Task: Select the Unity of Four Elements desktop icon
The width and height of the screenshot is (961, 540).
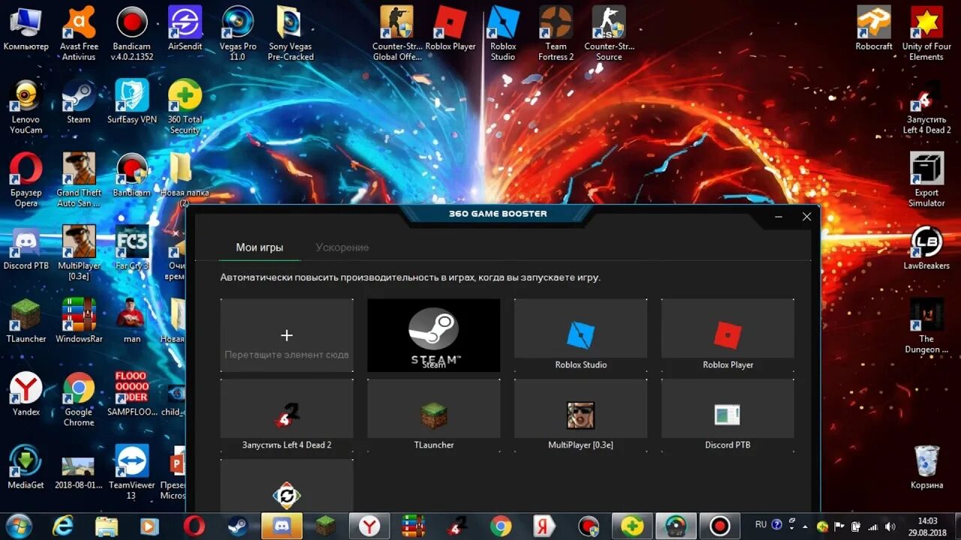Action: [x=926, y=34]
